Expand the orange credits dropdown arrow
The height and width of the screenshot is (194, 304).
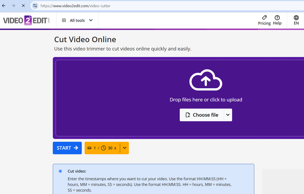[x=125, y=148]
